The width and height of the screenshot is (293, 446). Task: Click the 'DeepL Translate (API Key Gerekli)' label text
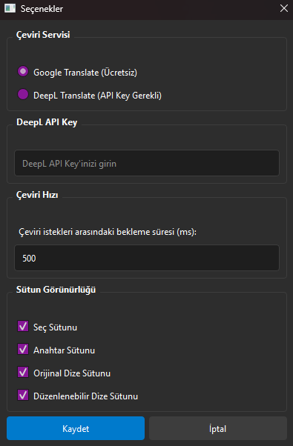tap(97, 96)
